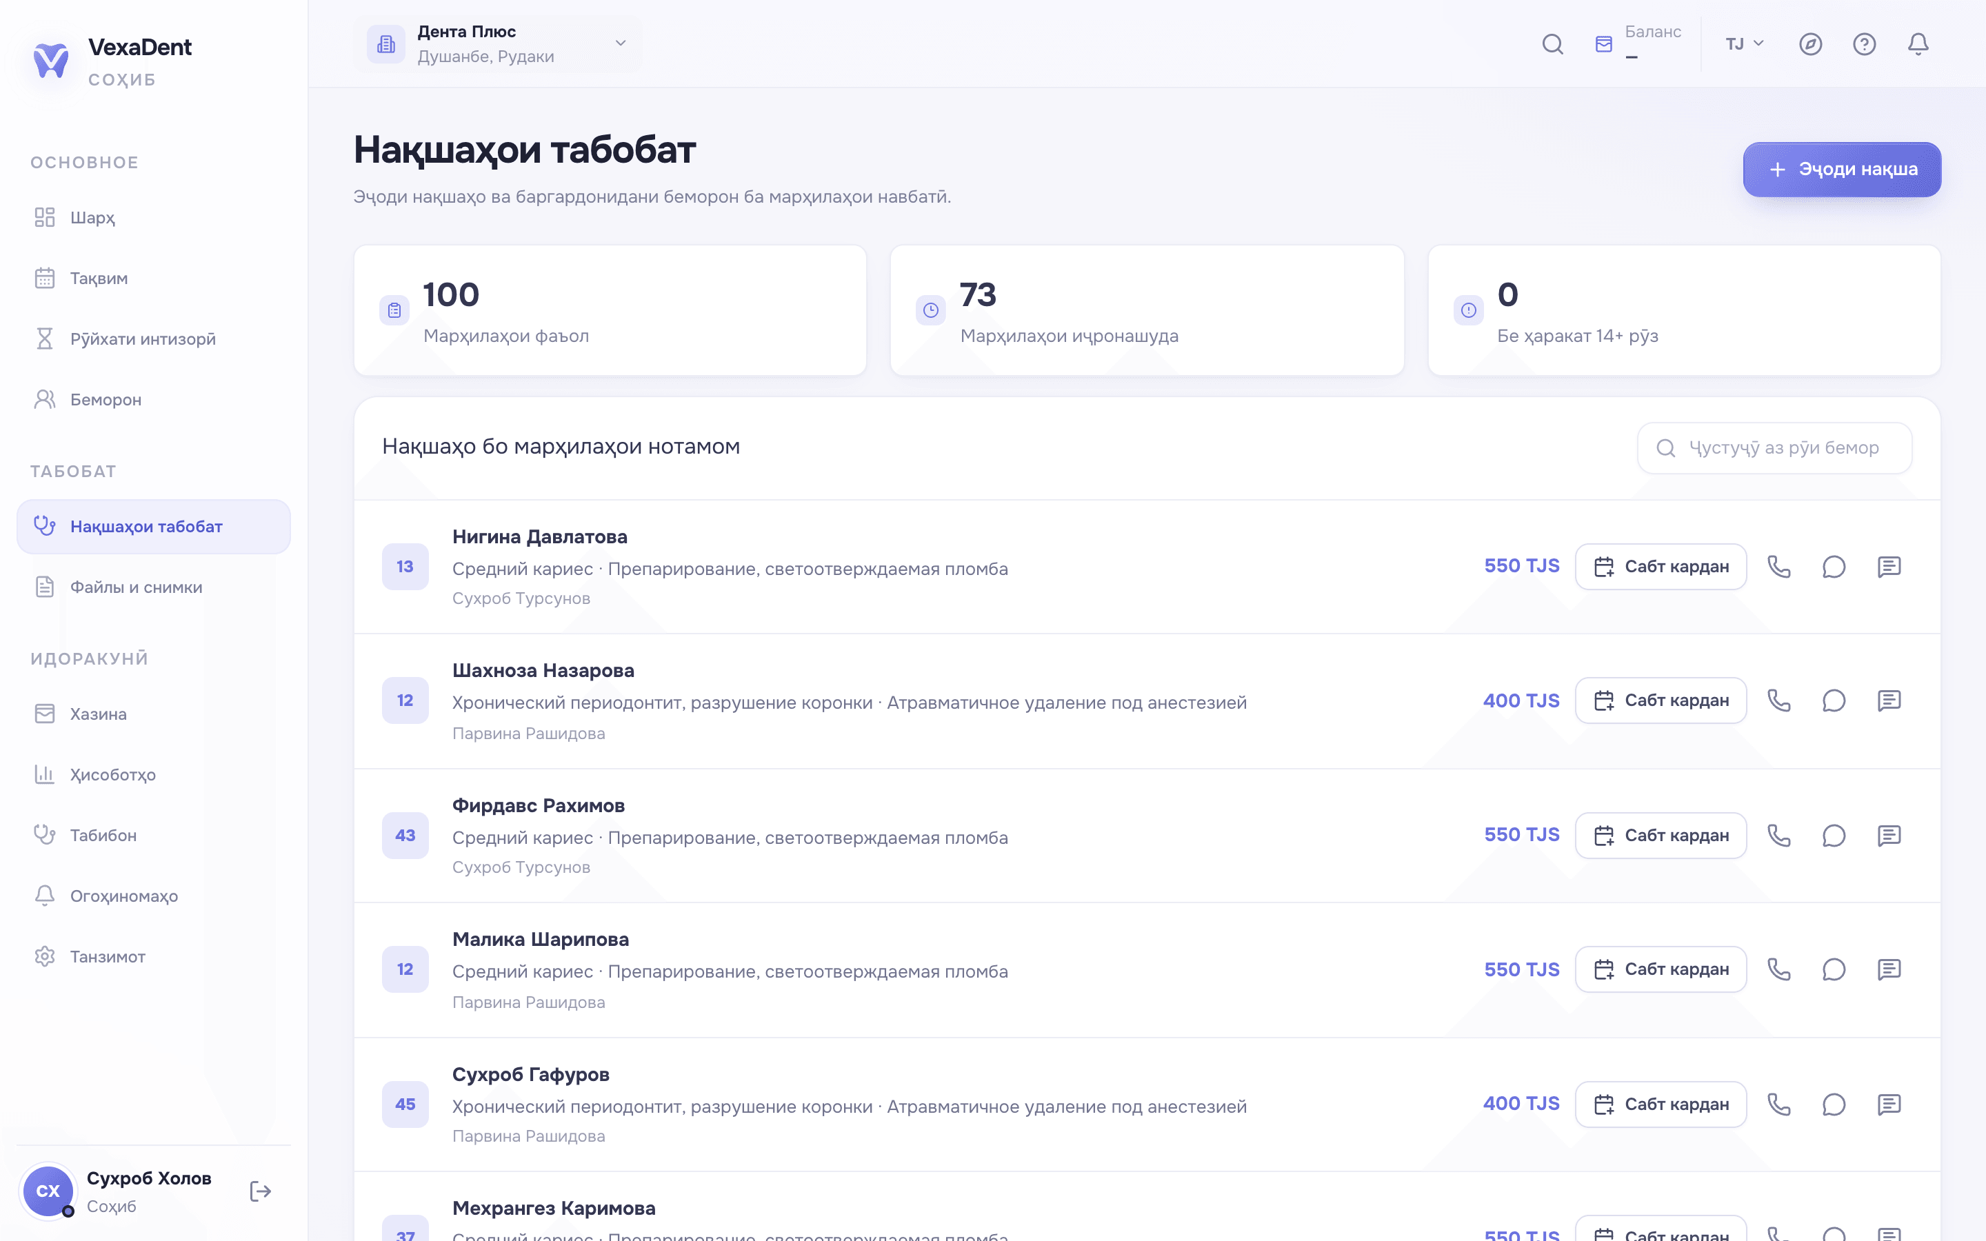Viewport: 1986px width, 1241px height.
Task: Select Нақшаҳои табобат sidebar item
Action: point(154,526)
